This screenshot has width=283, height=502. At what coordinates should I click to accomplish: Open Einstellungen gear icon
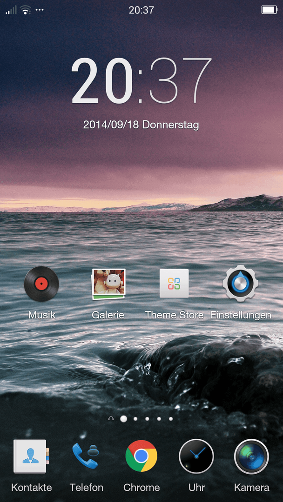tap(240, 284)
